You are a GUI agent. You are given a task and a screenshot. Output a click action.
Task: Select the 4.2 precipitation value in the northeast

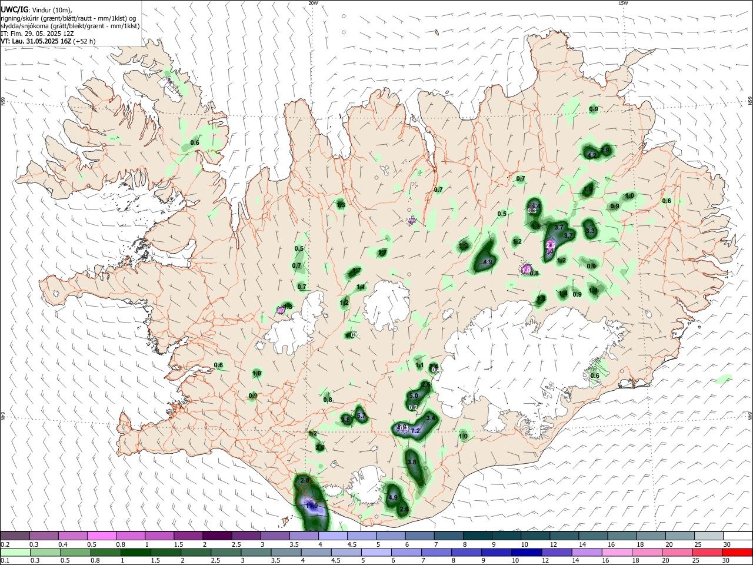[x=592, y=155]
